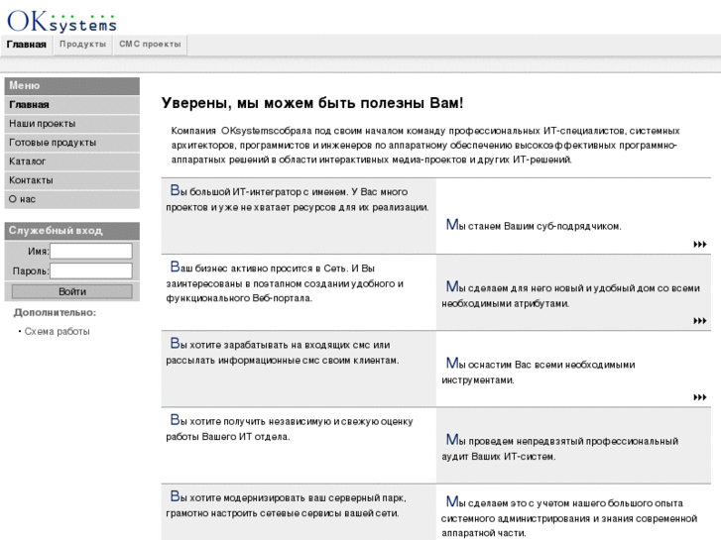Open Наши проекты menu item
This screenshot has height=540, width=721.
click(x=72, y=124)
